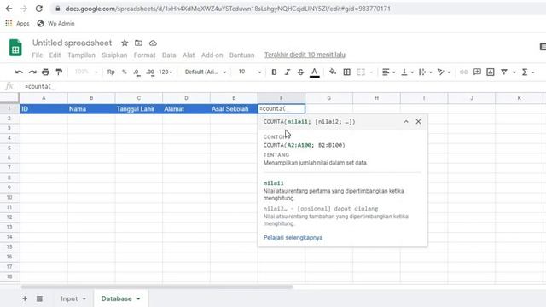The height and width of the screenshot is (307, 546).
Task: Click the Redo icon in toolbar
Action: 32,72
